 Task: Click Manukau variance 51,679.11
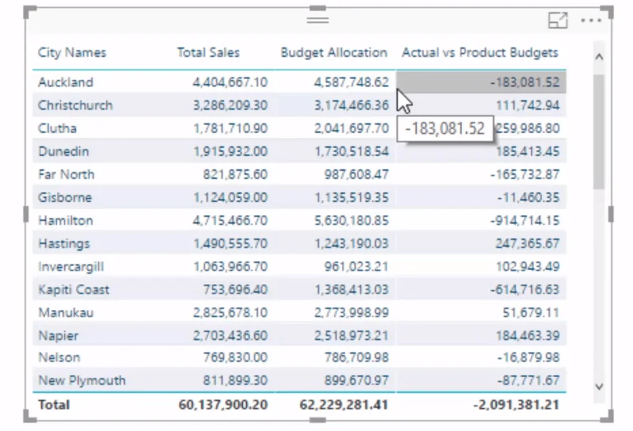[x=531, y=312]
